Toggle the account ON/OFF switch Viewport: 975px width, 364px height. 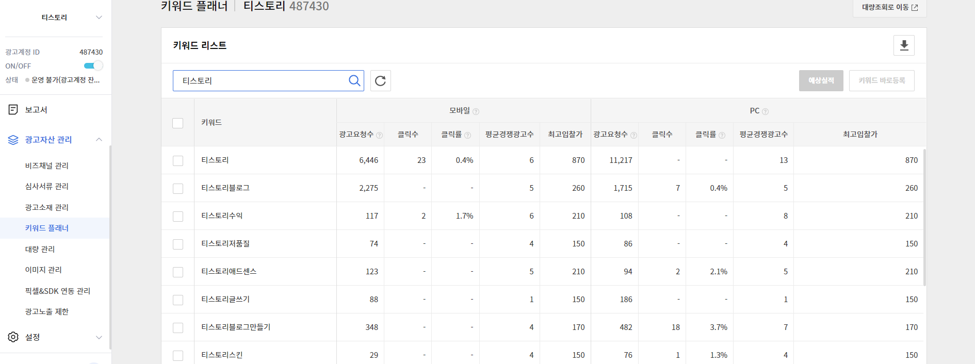(93, 65)
